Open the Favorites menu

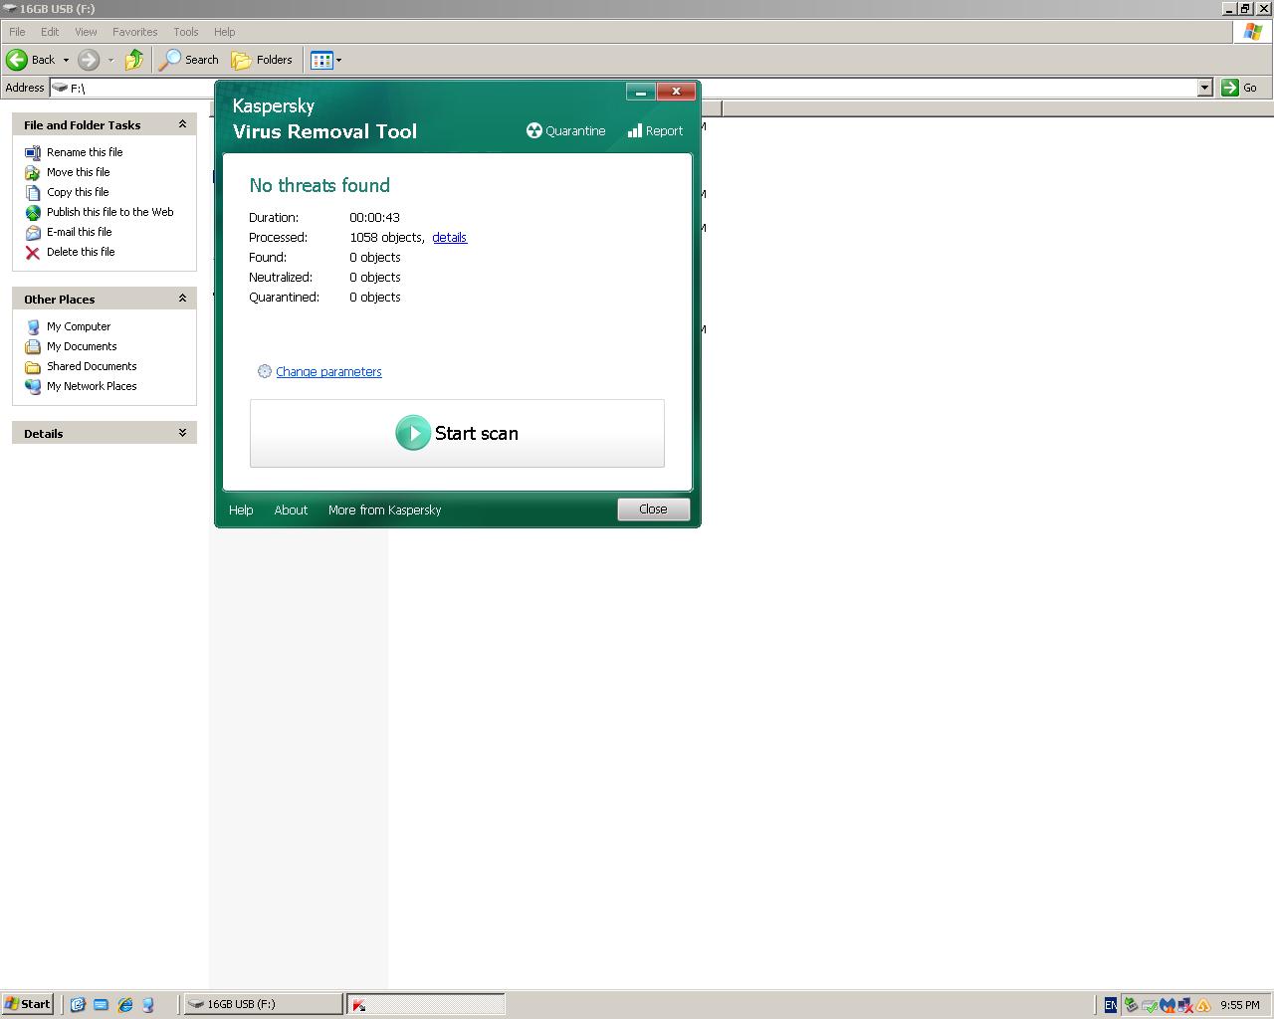pyautogui.click(x=135, y=32)
